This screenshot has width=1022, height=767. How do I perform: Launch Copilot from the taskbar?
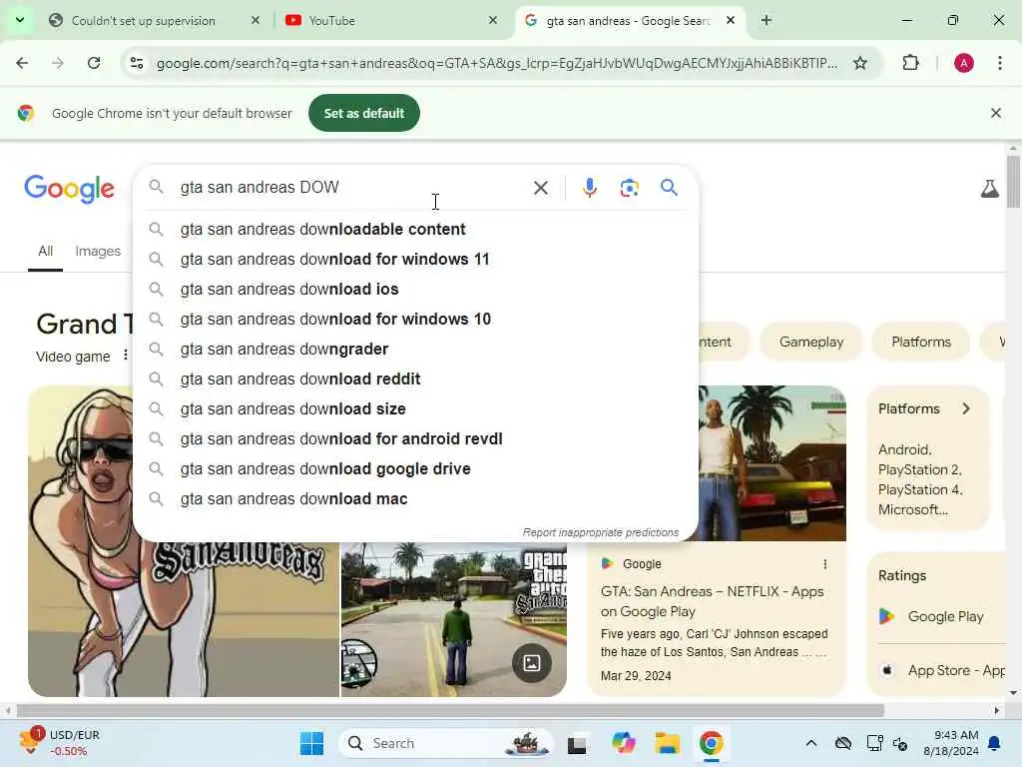[623, 743]
